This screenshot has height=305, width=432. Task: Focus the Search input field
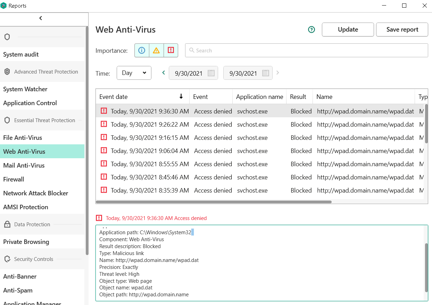pos(307,50)
